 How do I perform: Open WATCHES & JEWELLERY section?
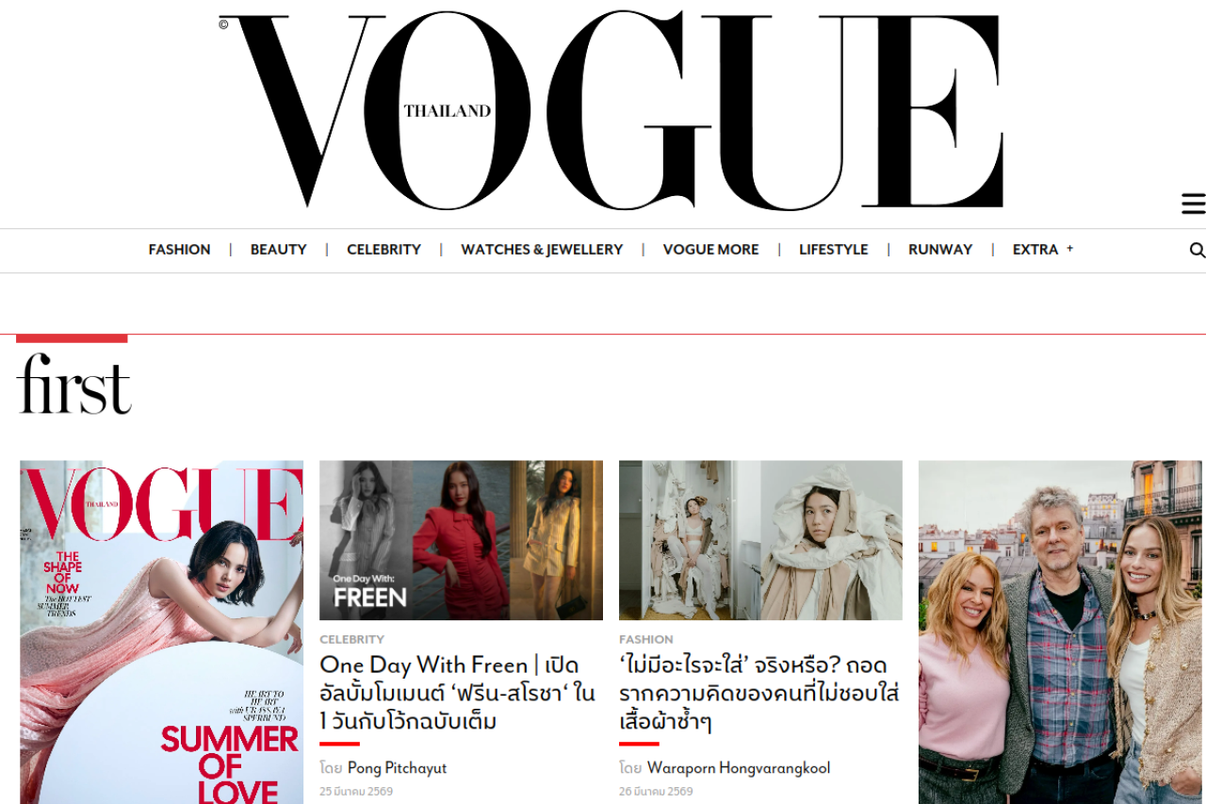point(542,250)
